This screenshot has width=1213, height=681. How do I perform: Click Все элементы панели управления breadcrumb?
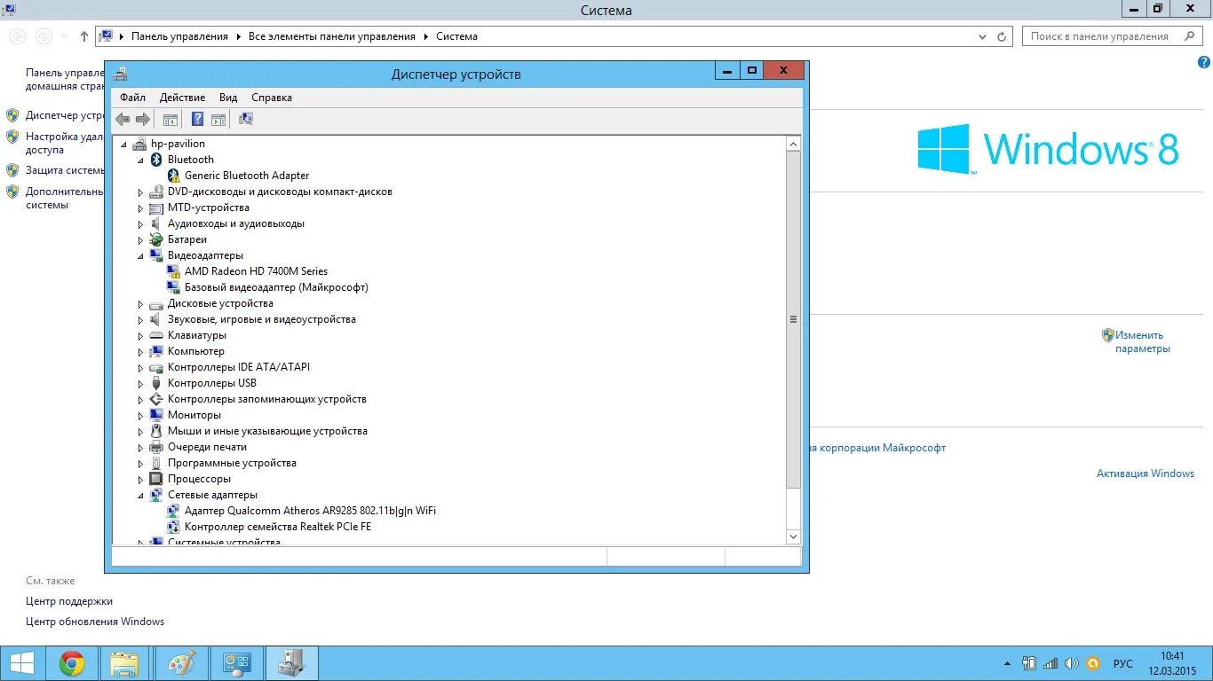click(332, 36)
